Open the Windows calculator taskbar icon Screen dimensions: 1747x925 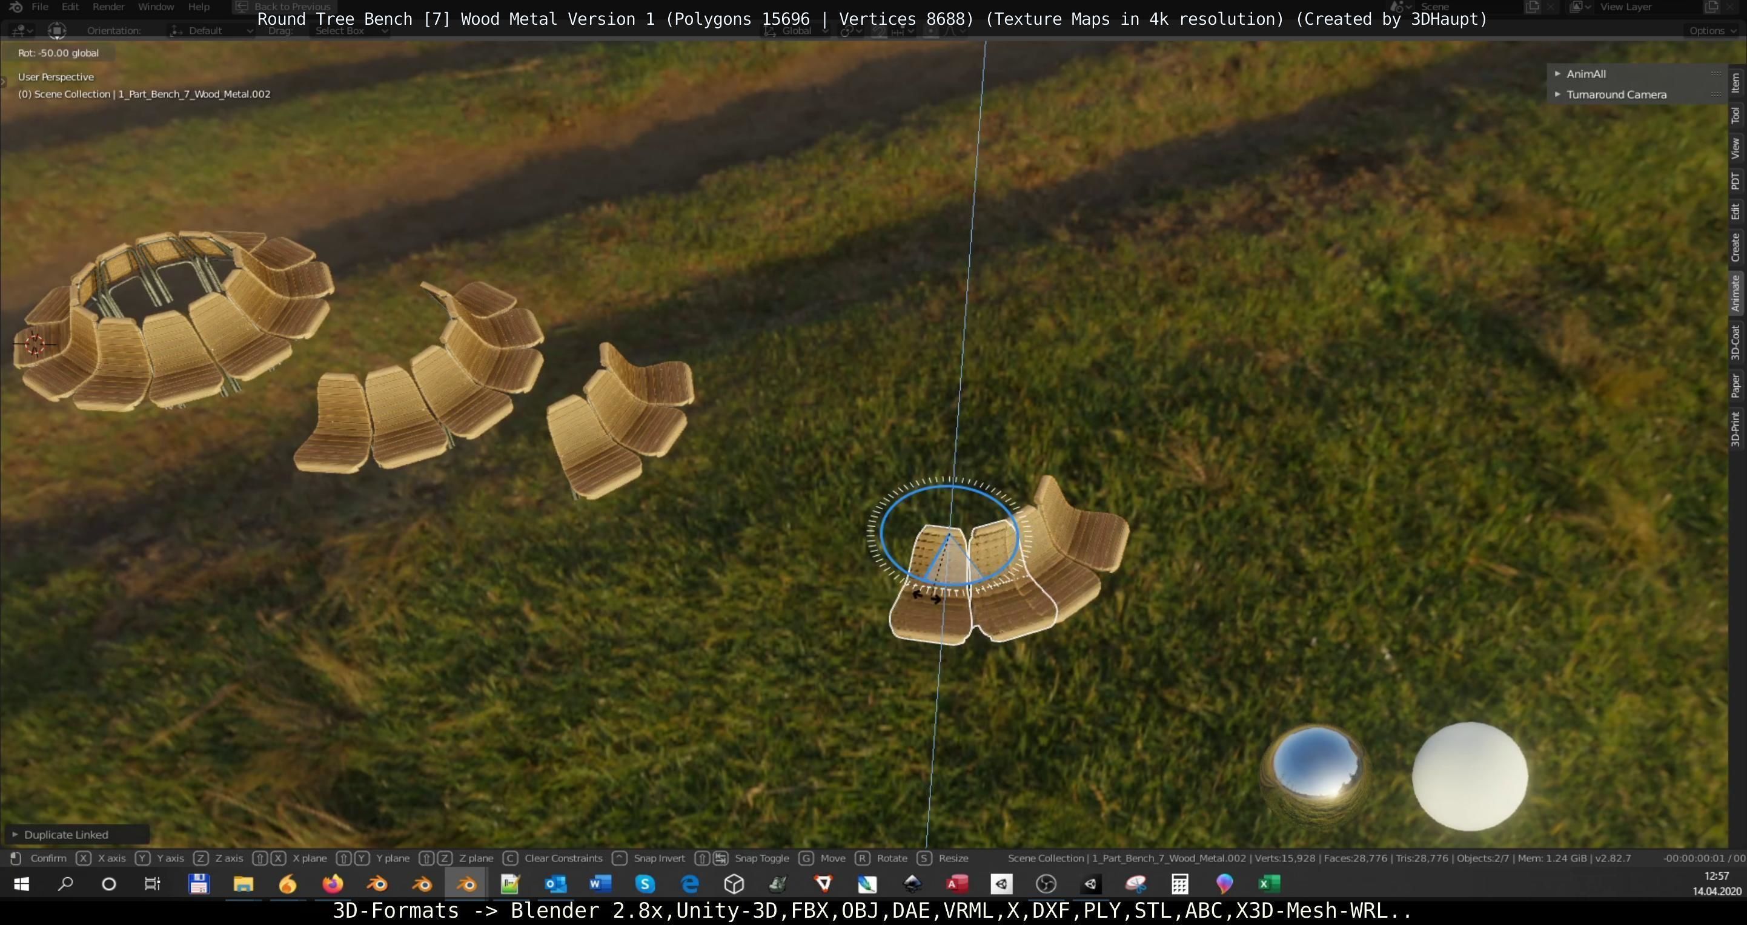pos(1179,884)
